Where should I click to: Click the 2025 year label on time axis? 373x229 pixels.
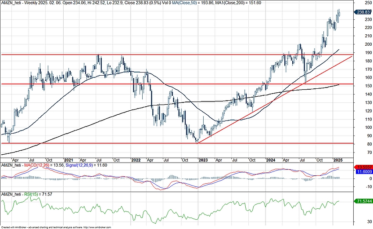[x=338, y=160]
